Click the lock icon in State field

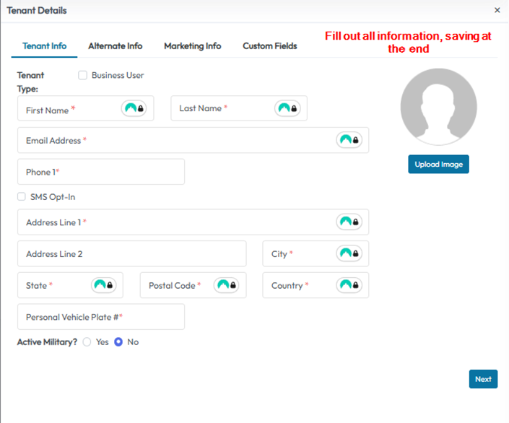click(x=110, y=285)
